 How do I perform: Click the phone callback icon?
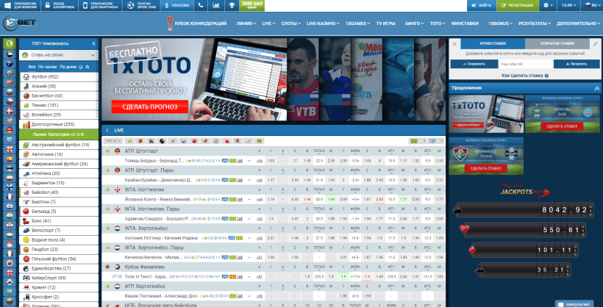(200, 5)
